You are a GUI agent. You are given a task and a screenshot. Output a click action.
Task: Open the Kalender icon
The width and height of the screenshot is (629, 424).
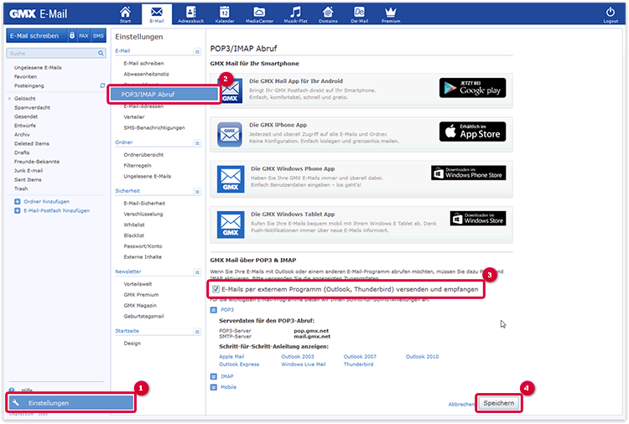pyautogui.click(x=225, y=14)
